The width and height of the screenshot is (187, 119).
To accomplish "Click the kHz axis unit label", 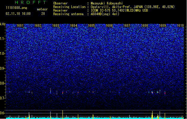I will click(3, 24).
